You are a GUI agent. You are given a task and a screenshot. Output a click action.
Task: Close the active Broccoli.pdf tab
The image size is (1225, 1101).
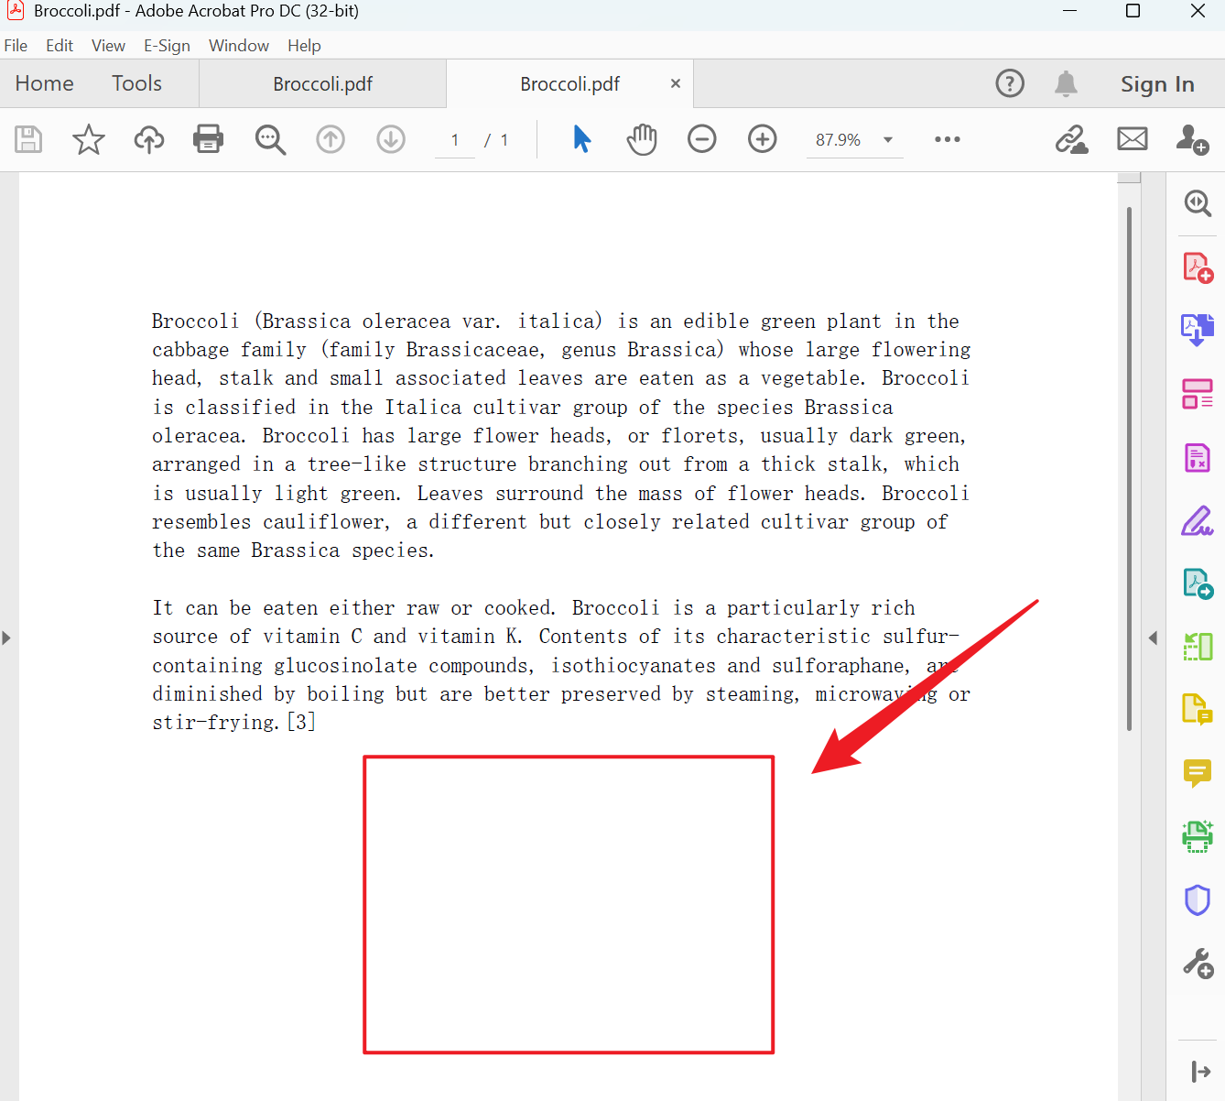pos(676,83)
